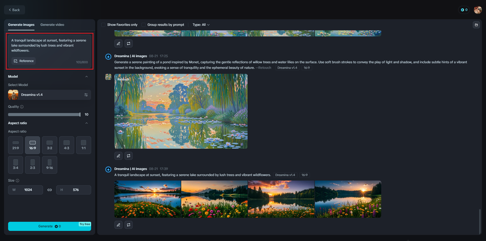
Task: Collapse the Model section
Action: (x=87, y=77)
